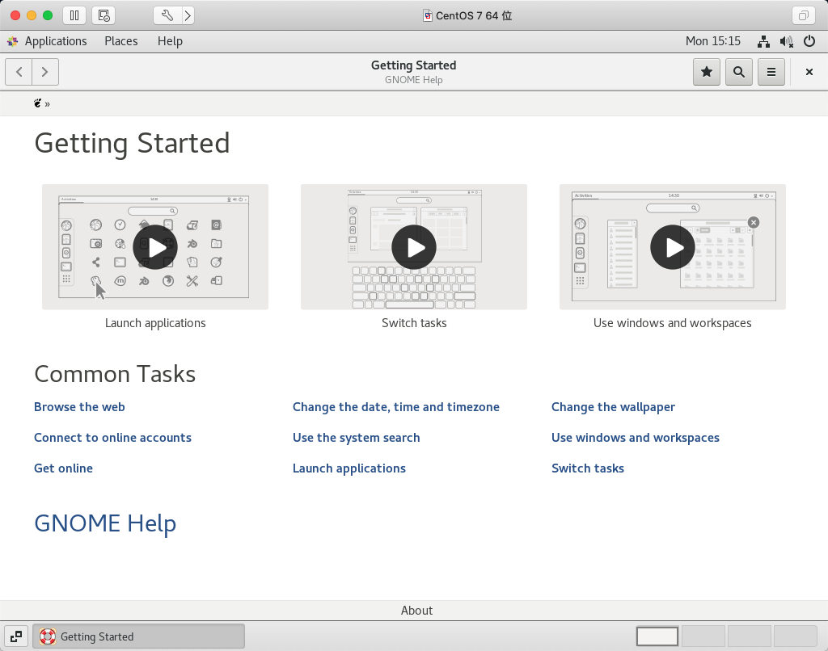
Task: Click the show desktop icon in bottom panel
Action: 16,636
